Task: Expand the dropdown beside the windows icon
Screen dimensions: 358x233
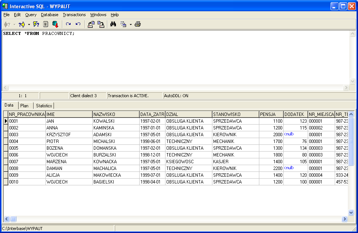Action: pyautogui.click(x=131, y=24)
